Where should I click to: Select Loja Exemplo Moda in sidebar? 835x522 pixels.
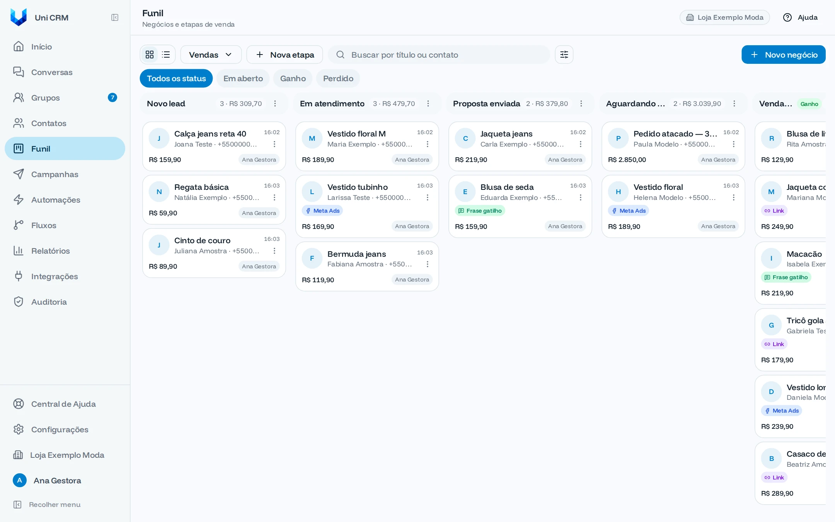click(x=65, y=455)
